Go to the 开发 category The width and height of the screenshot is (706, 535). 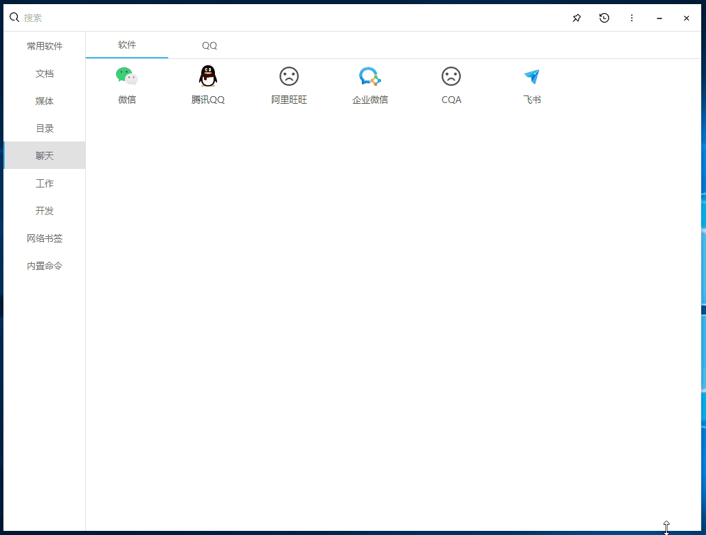pos(45,211)
